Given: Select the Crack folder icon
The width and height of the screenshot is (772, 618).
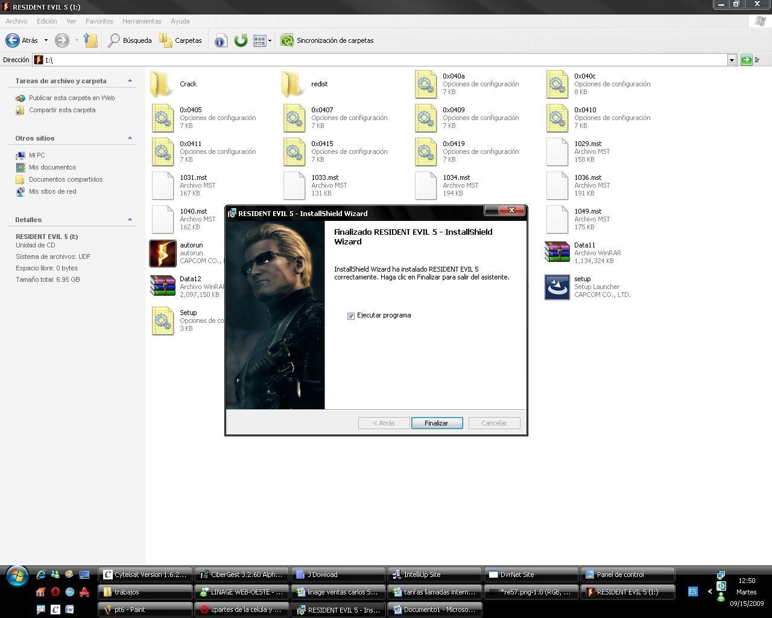Looking at the screenshot, I should click(x=162, y=84).
